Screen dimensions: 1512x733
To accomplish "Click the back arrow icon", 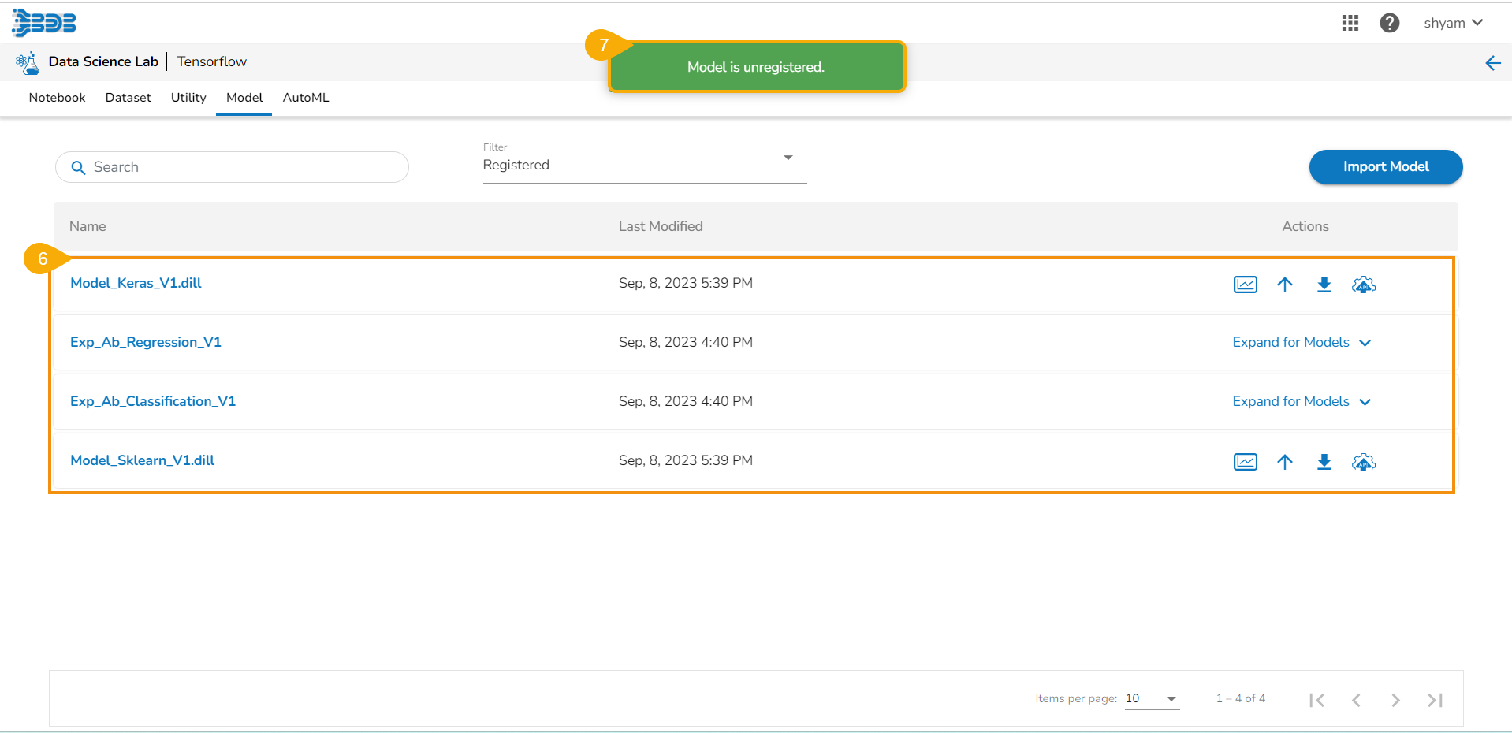I will point(1492,63).
